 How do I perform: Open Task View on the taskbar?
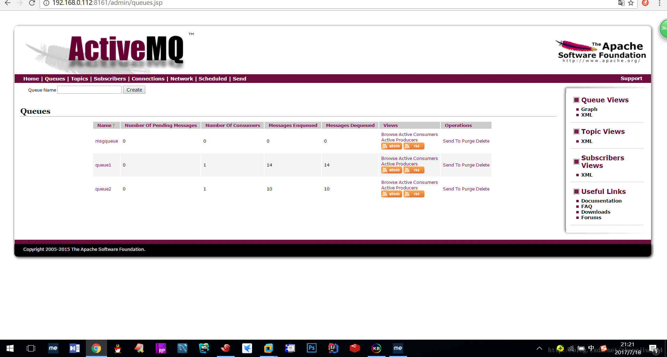coord(31,348)
